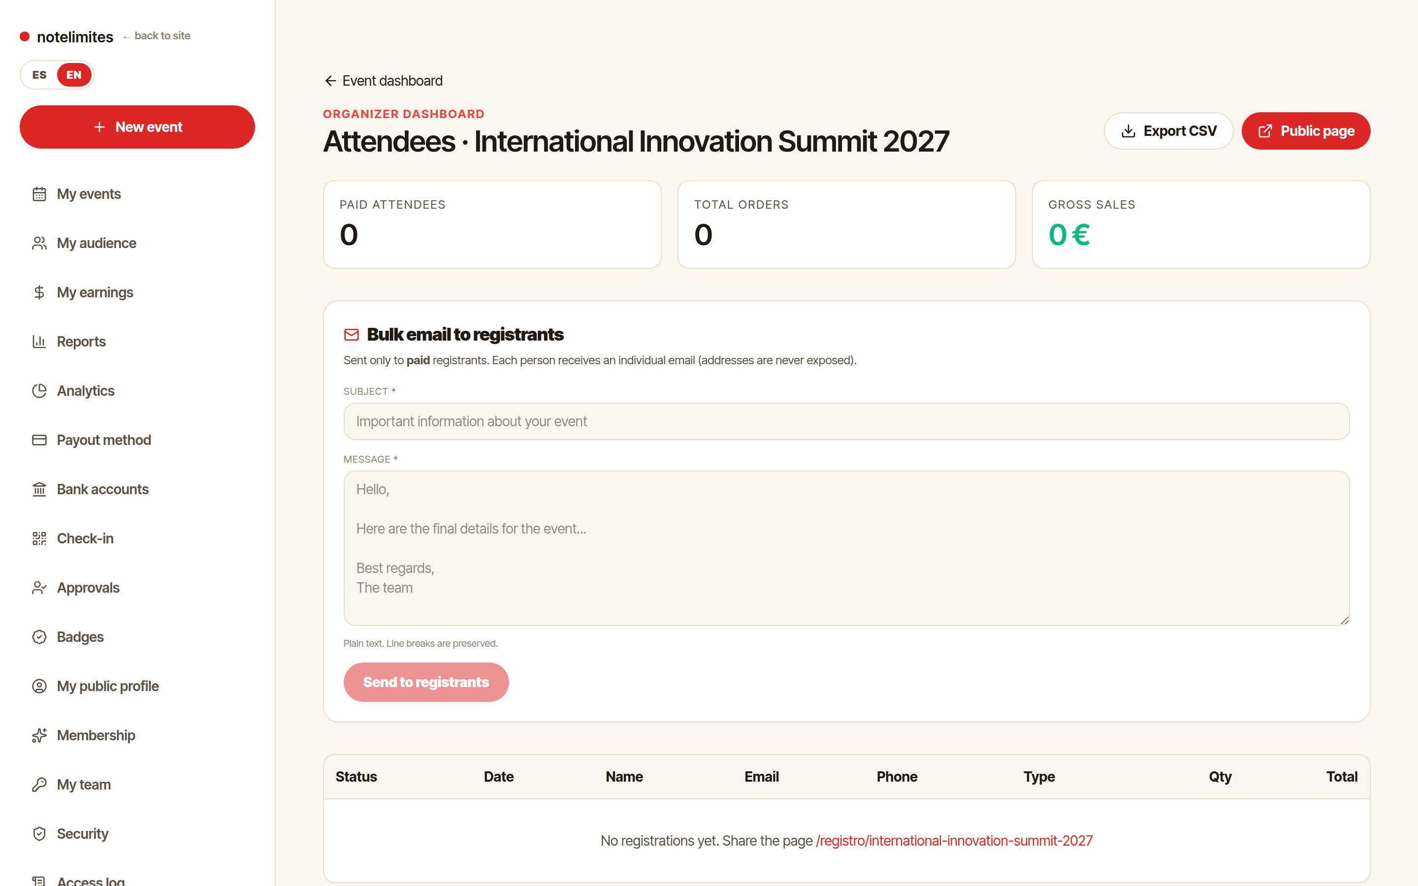Click the Paid Attendees stat card
This screenshot has height=886, width=1418.
(492, 224)
